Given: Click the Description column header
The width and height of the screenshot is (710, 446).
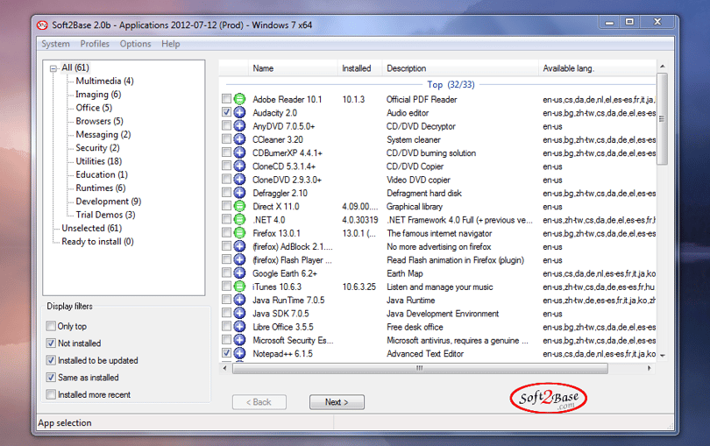Looking at the screenshot, I should (460, 68).
